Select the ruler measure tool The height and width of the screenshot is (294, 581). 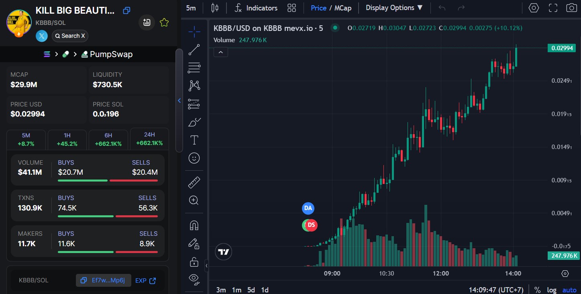pyautogui.click(x=194, y=183)
